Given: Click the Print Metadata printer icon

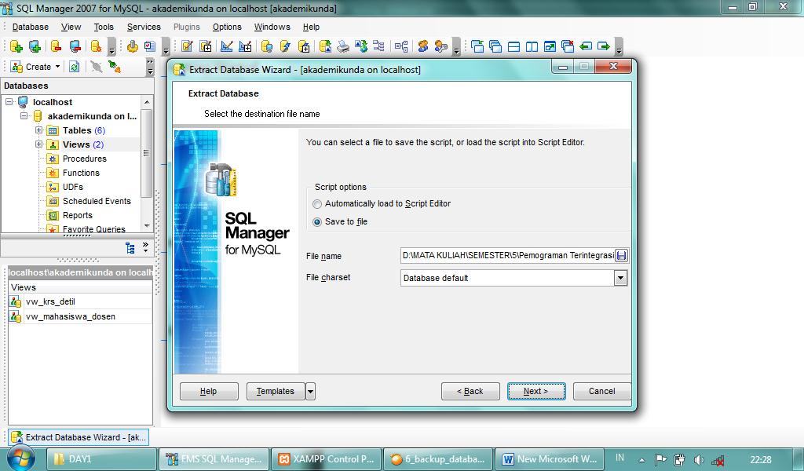Looking at the screenshot, I should [x=343, y=46].
